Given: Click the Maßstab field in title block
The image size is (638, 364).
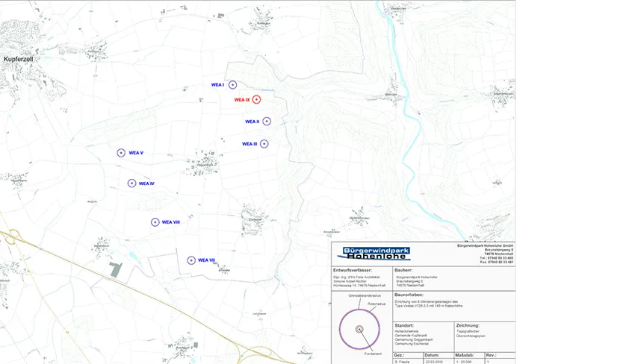Looking at the screenshot, I should coord(464,355).
